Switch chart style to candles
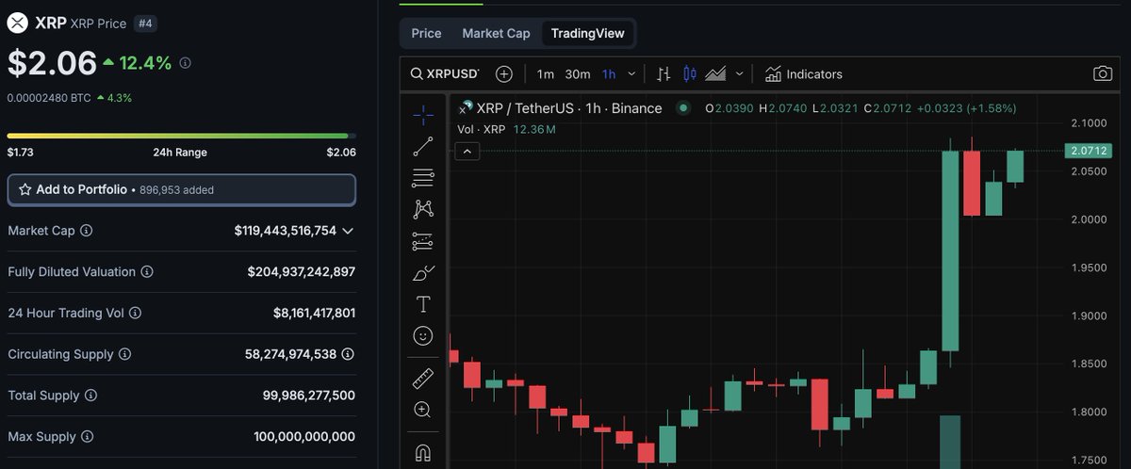This screenshot has width=1131, height=469. coord(689,73)
